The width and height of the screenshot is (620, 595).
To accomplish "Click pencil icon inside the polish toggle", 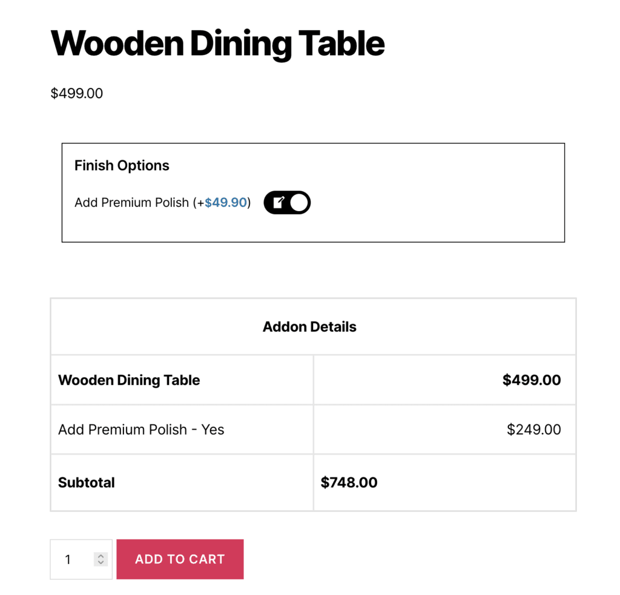I will 278,203.
